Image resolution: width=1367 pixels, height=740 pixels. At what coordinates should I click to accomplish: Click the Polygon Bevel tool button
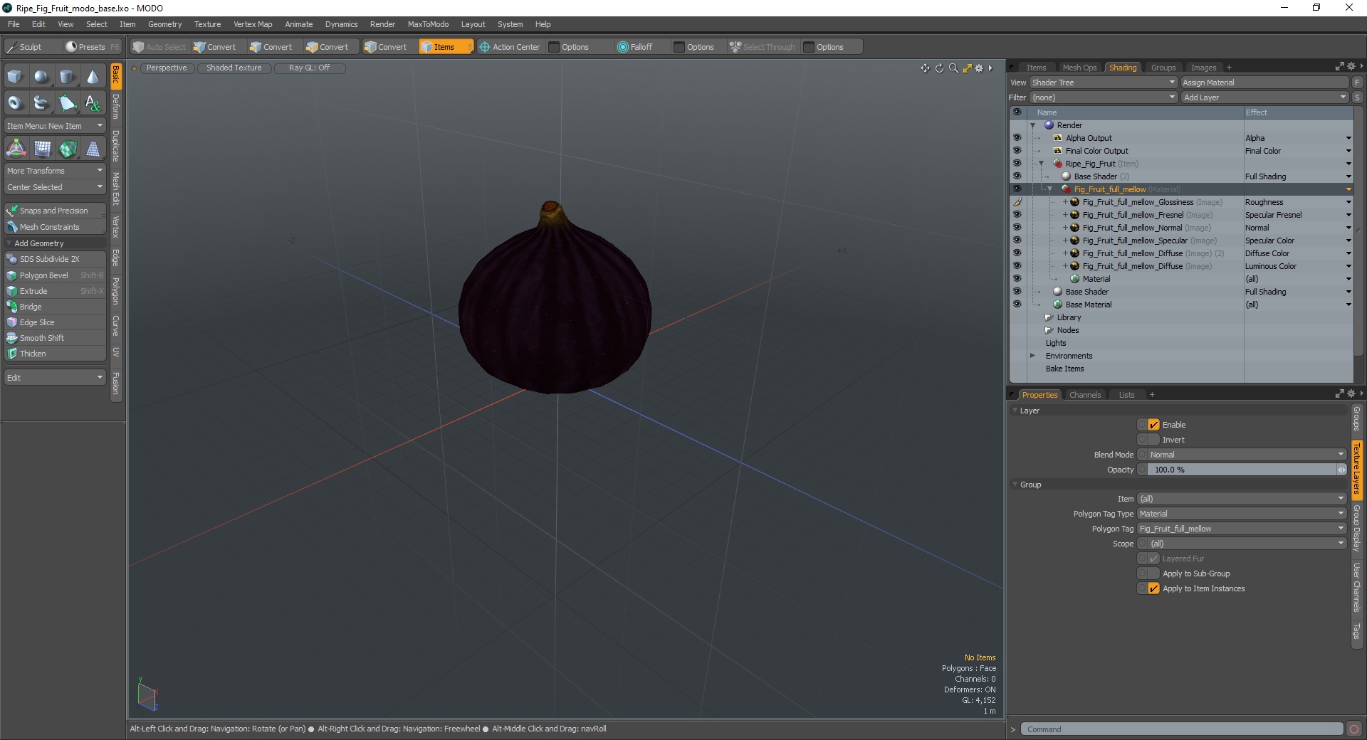coord(55,275)
